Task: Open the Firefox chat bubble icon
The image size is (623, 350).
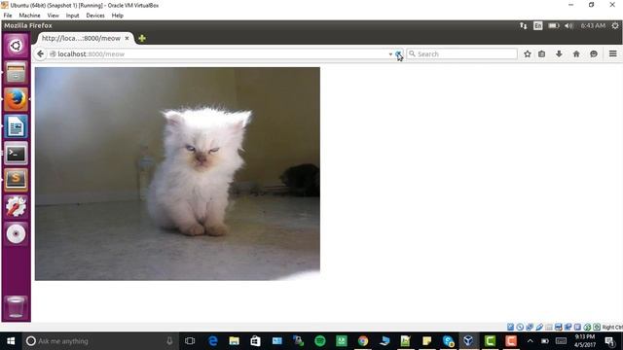Action: (x=594, y=54)
